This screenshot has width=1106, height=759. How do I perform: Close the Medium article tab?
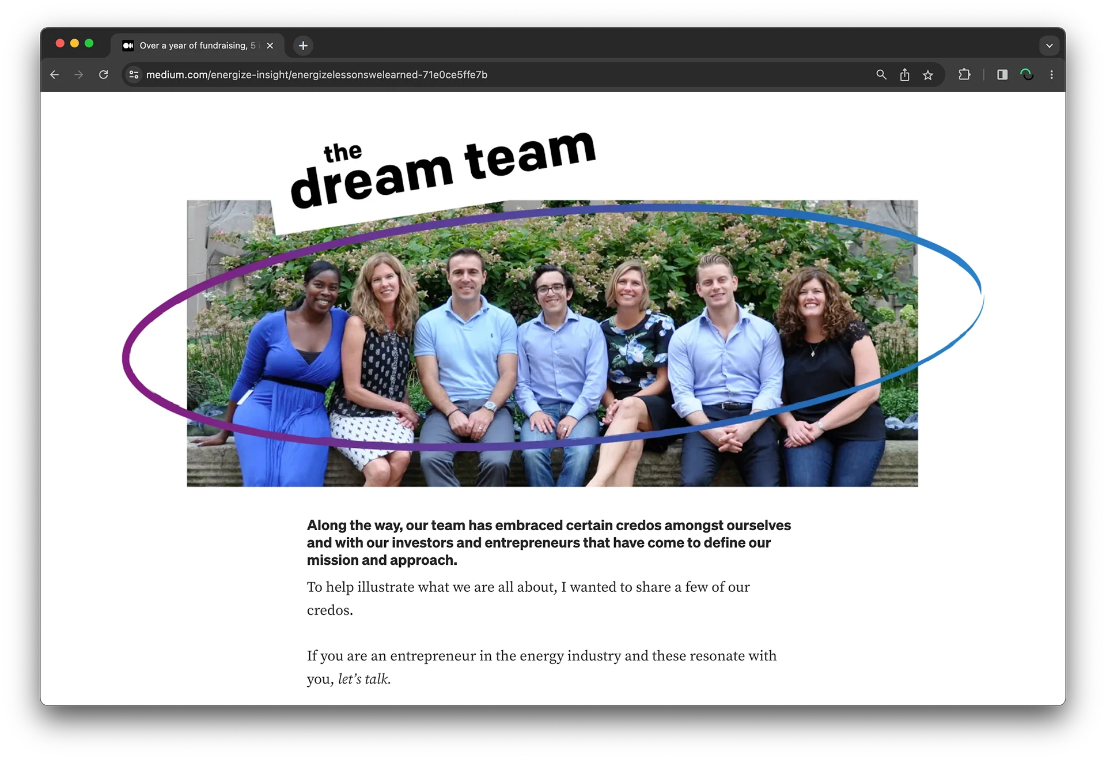270,46
